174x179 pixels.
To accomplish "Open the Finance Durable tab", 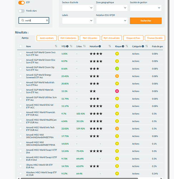I will [155, 38].
